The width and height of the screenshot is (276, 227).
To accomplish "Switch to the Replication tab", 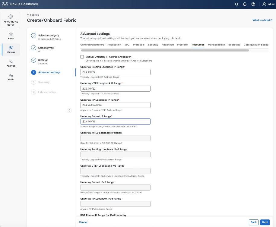I will pyautogui.click(x=114, y=45).
